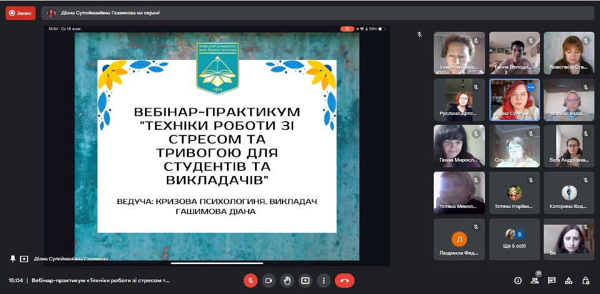Select Ганна Мирос participant video tile
The height and width of the screenshot is (294, 600).
(459, 146)
